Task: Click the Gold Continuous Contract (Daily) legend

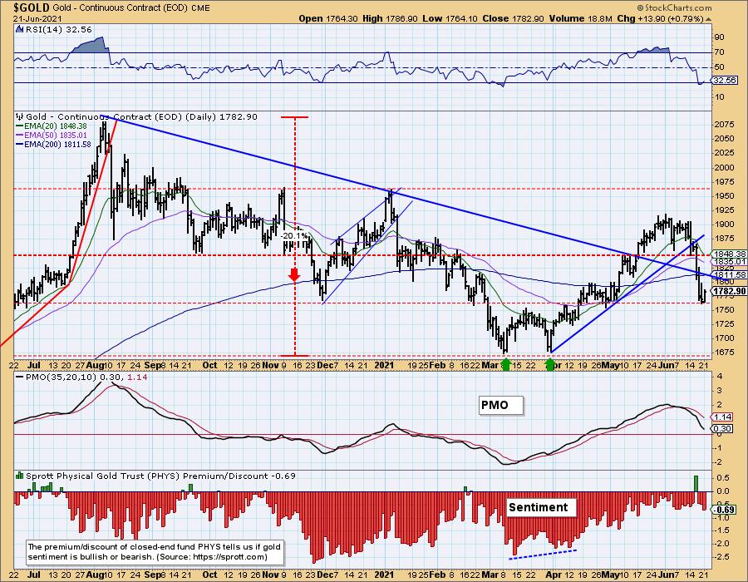Action: click(x=141, y=116)
